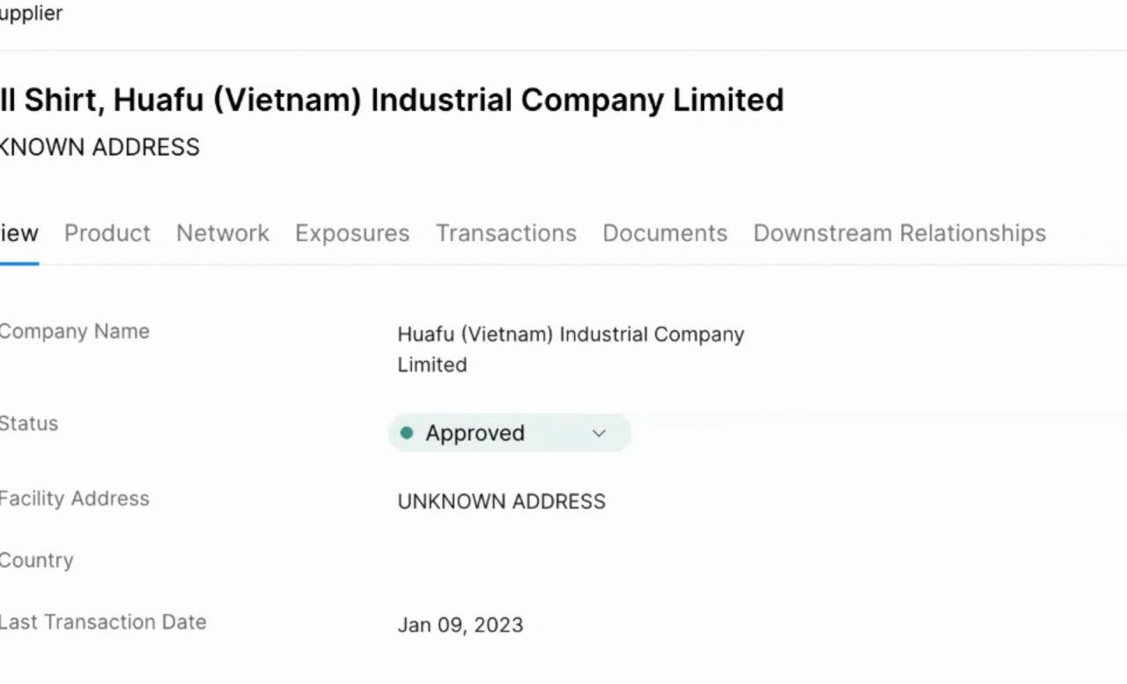Click the Facility Address field label
This screenshot has height=684, width=1127.
tap(74, 499)
